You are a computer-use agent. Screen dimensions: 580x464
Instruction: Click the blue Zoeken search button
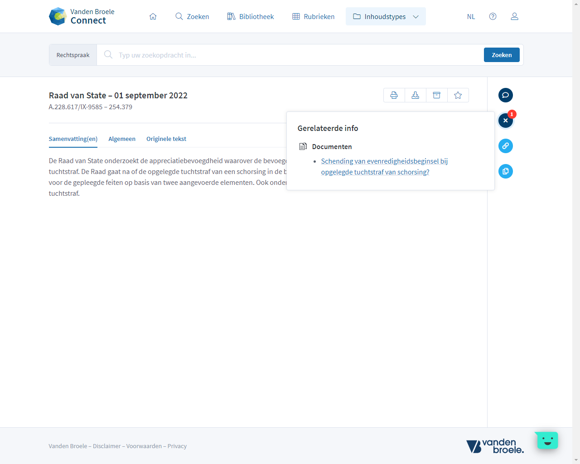click(502, 55)
